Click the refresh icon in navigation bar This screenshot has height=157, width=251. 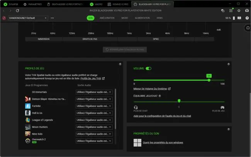coord(17,10)
